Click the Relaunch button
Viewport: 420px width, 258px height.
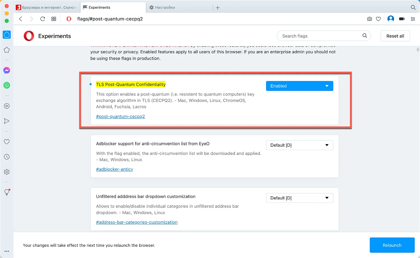click(x=392, y=245)
